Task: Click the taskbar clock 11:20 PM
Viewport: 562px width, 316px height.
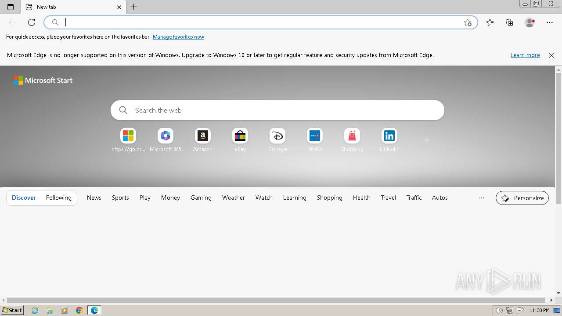Action: pos(540,310)
